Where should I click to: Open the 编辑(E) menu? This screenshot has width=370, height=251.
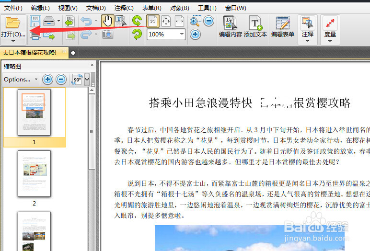pyautogui.click(x=40, y=8)
